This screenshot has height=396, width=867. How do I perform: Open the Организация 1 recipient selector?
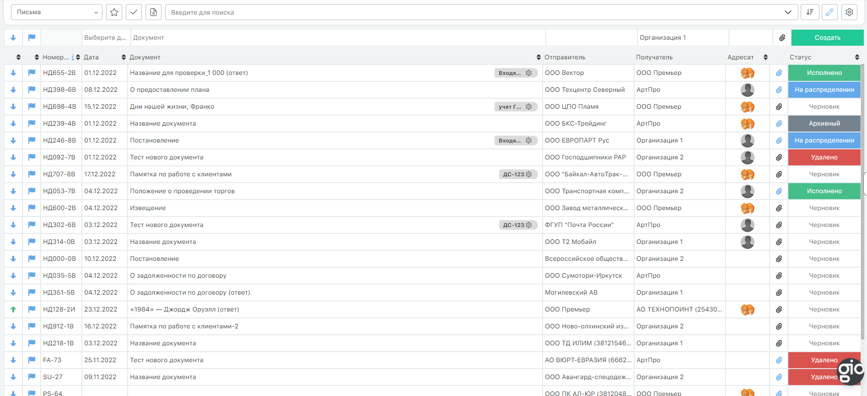[682, 38]
